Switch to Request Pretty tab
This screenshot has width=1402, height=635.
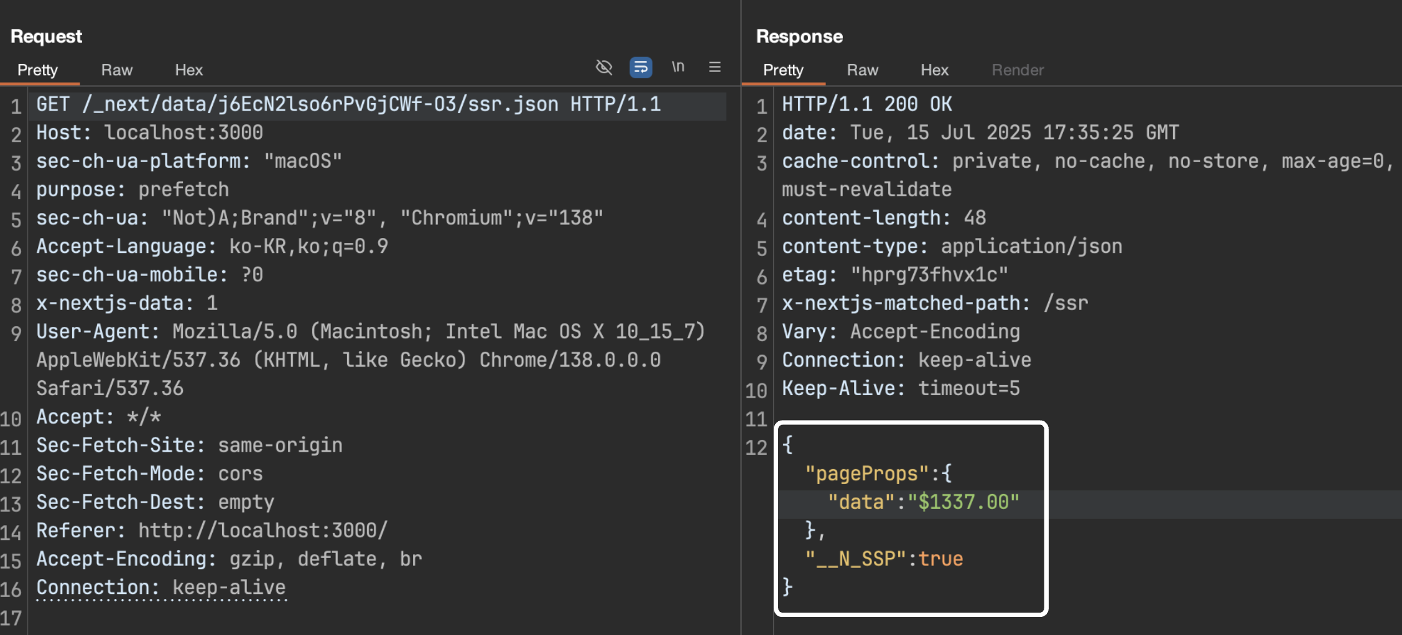pyautogui.click(x=37, y=70)
